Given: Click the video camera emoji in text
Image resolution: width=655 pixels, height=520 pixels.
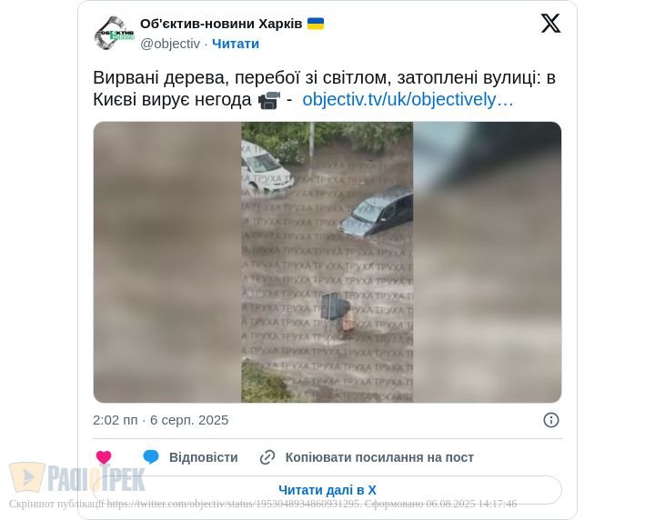Looking at the screenshot, I should [268, 100].
